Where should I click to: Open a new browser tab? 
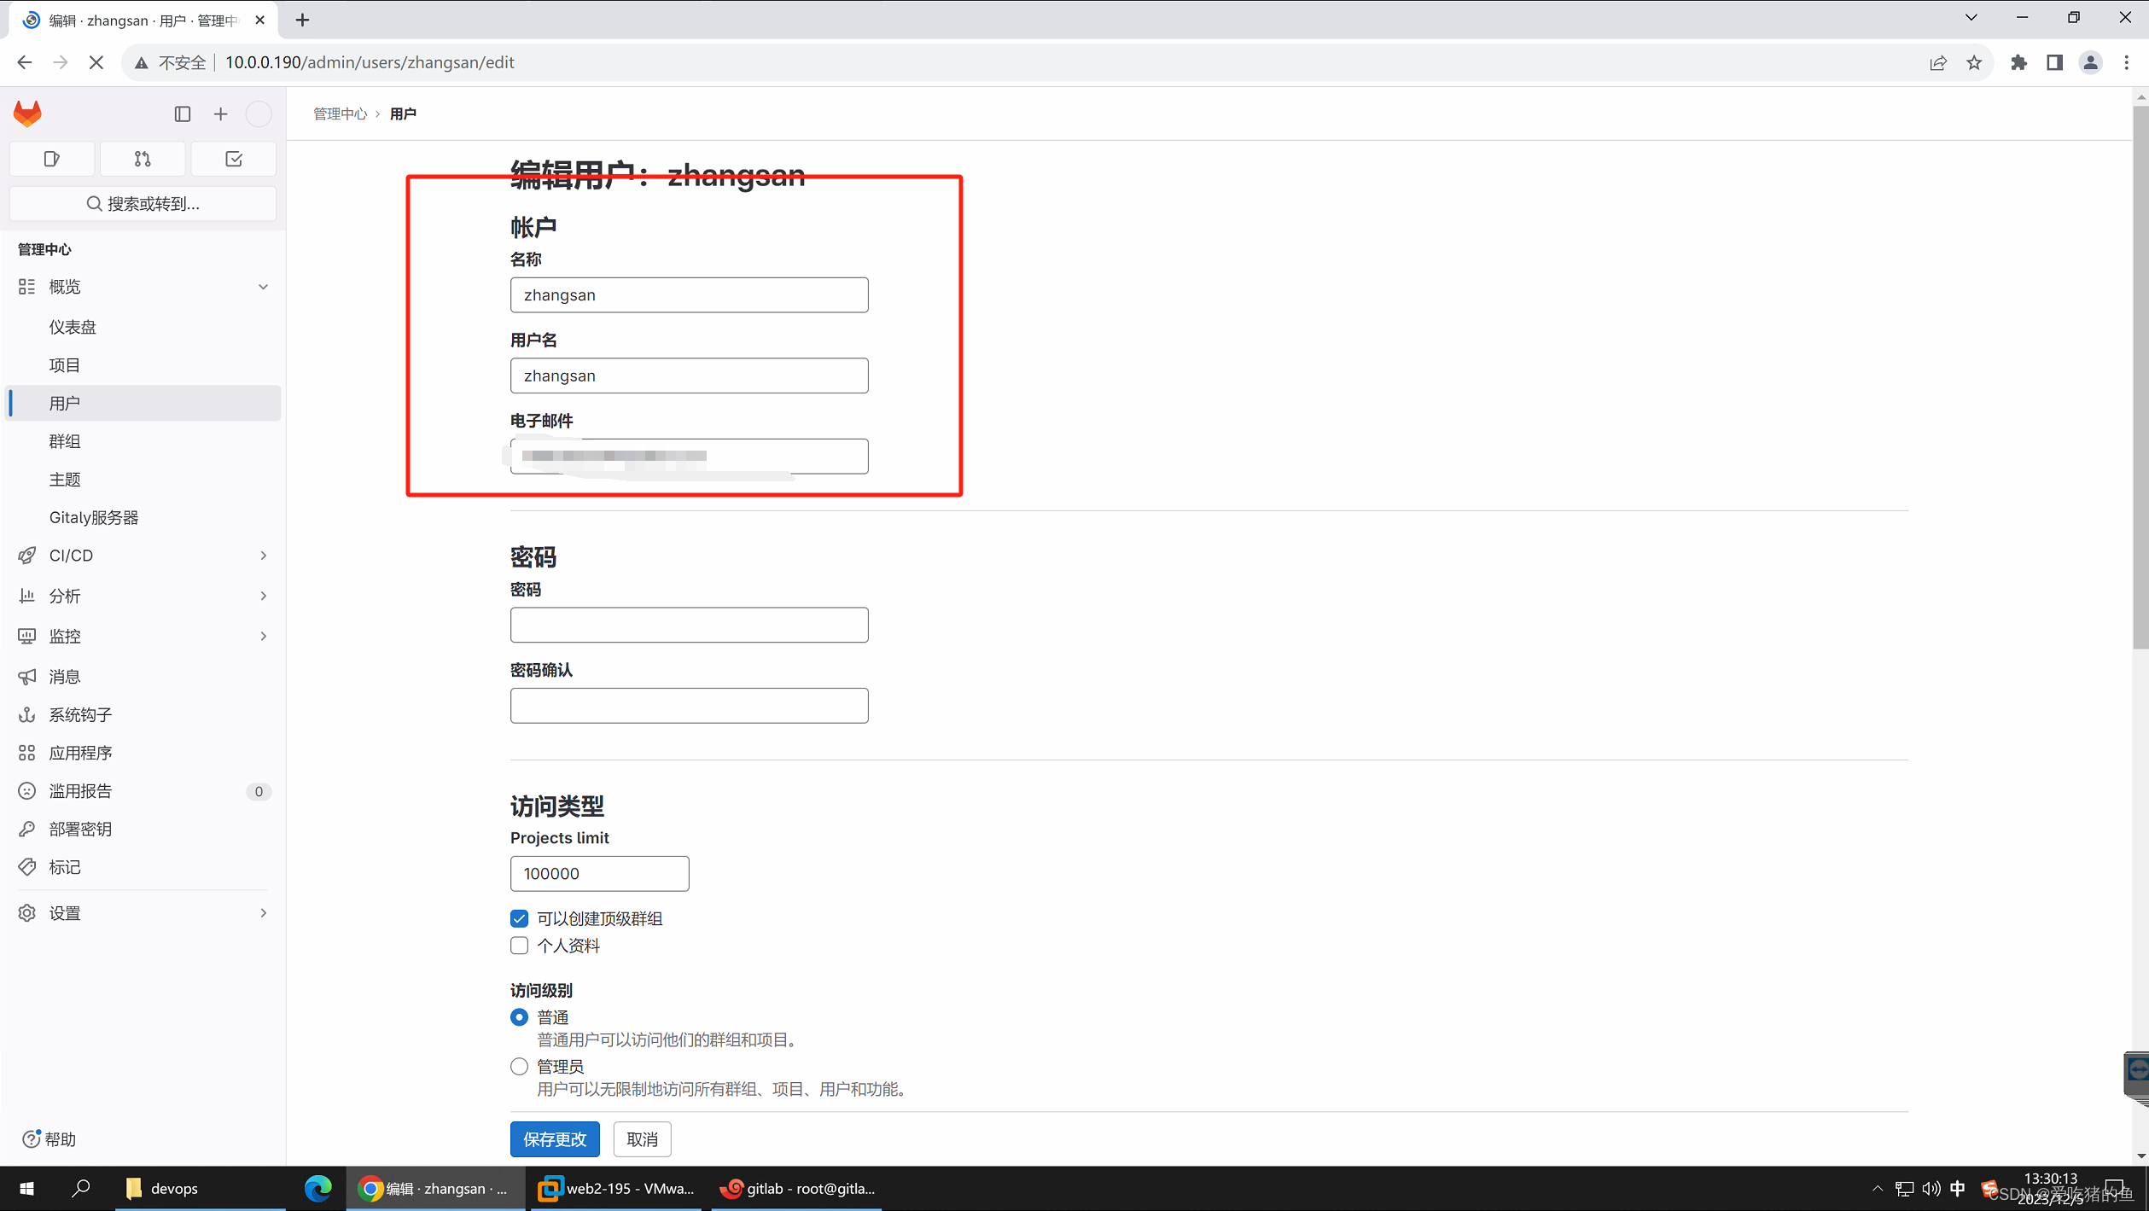coord(302,20)
